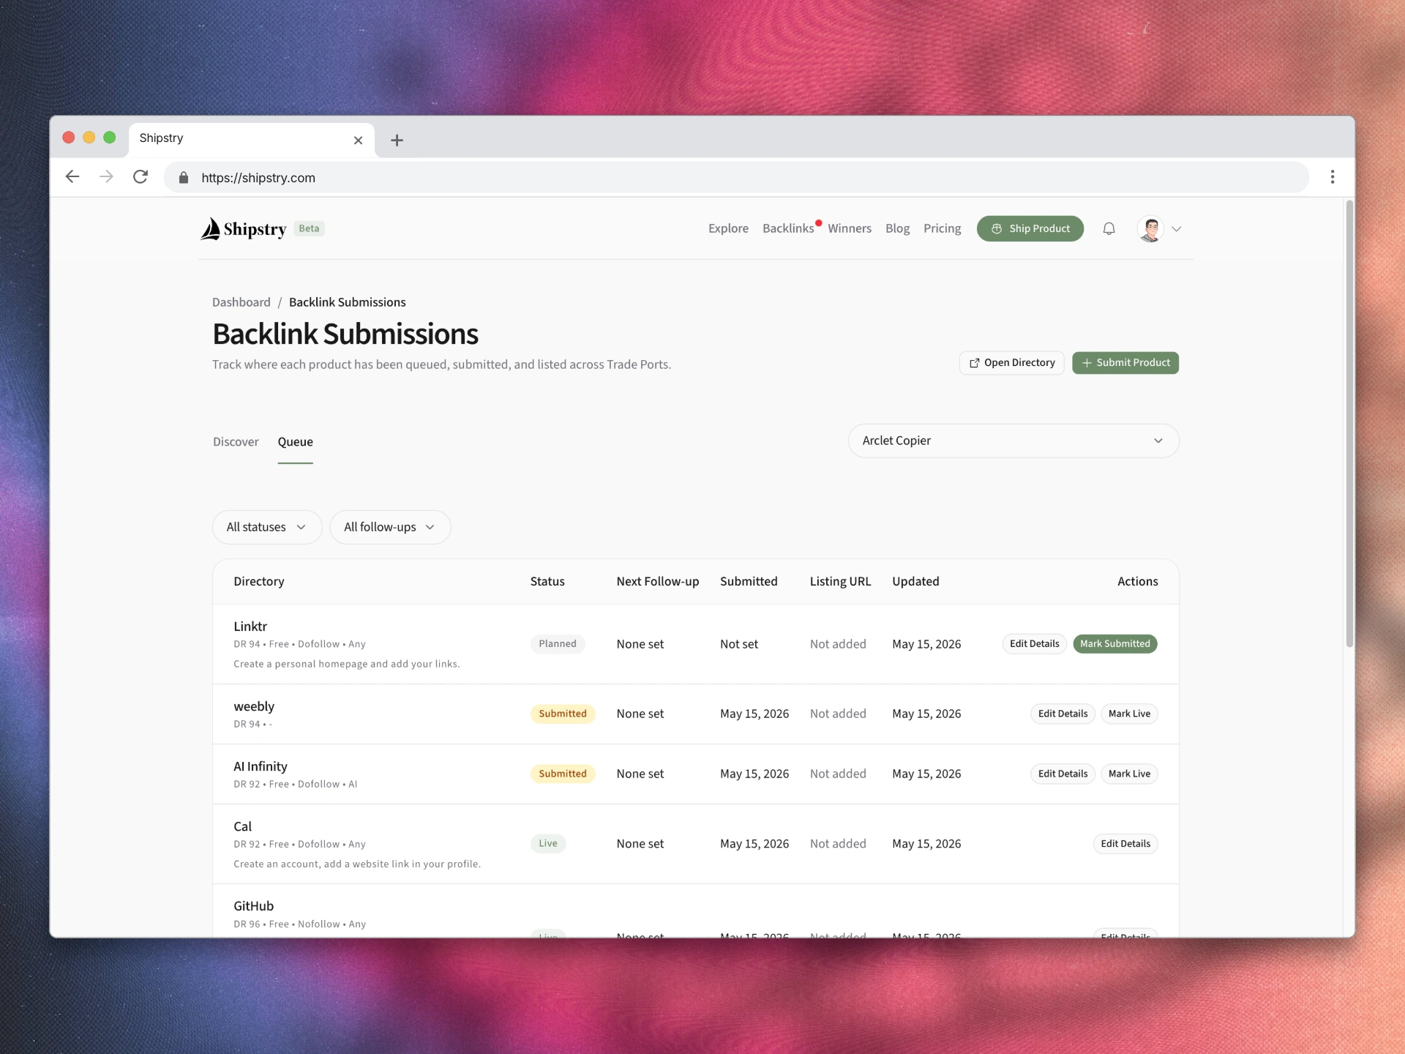Edit Details for the Cal row
This screenshot has height=1054, width=1405.
tap(1125, 844)
